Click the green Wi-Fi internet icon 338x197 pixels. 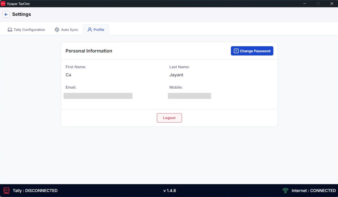point(285,190)
